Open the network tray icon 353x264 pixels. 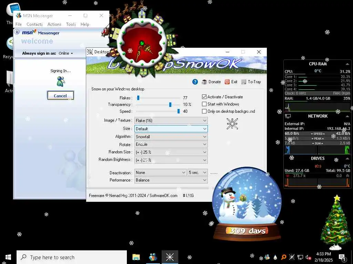click(300, 257)
